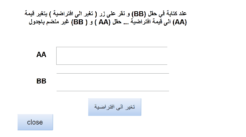Click the left edge of the AA box
The image size is (246, 137).
tap(57, 56)
